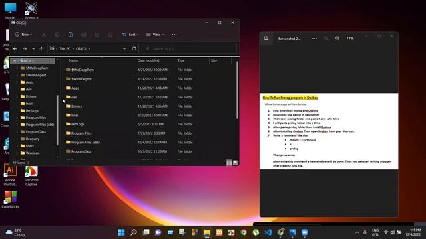Zoom in on the screenshot viewer
426x239 pixels.
point(337,39)
